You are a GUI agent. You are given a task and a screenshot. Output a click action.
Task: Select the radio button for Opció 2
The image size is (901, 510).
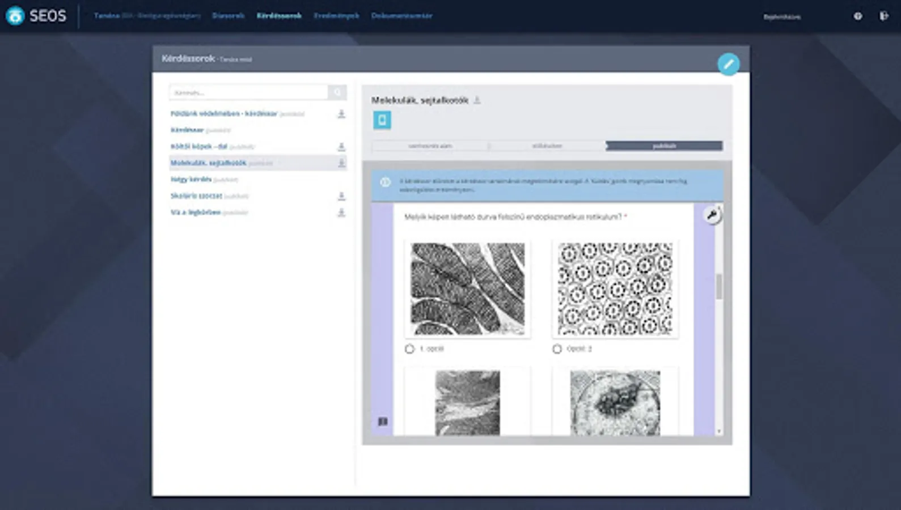click(x=557, y=349)
